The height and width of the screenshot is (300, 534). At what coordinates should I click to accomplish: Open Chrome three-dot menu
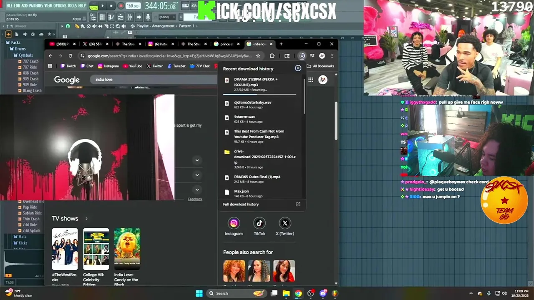[x=332, y=56]
